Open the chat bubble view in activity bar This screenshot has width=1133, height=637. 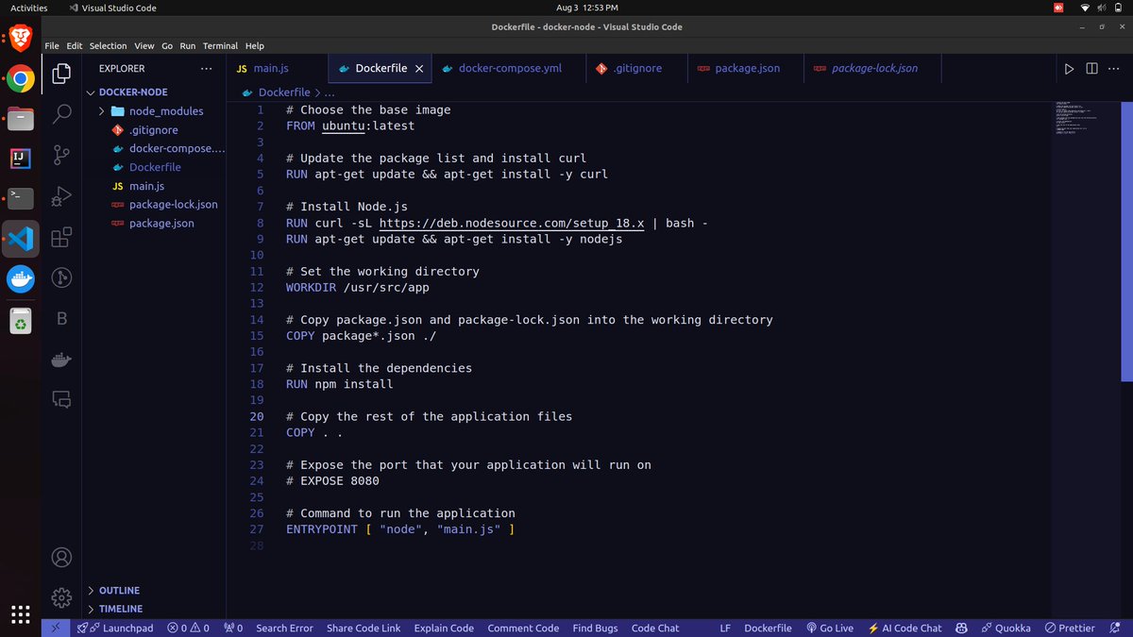point(61,399)
